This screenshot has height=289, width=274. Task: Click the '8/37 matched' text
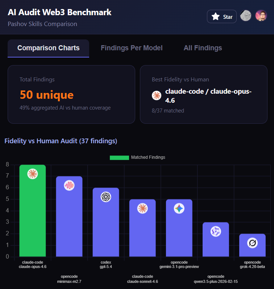click(x=168, y=111)
